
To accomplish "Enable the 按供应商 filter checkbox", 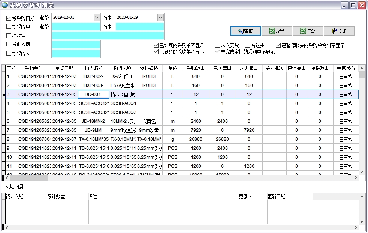I will 9,44.
